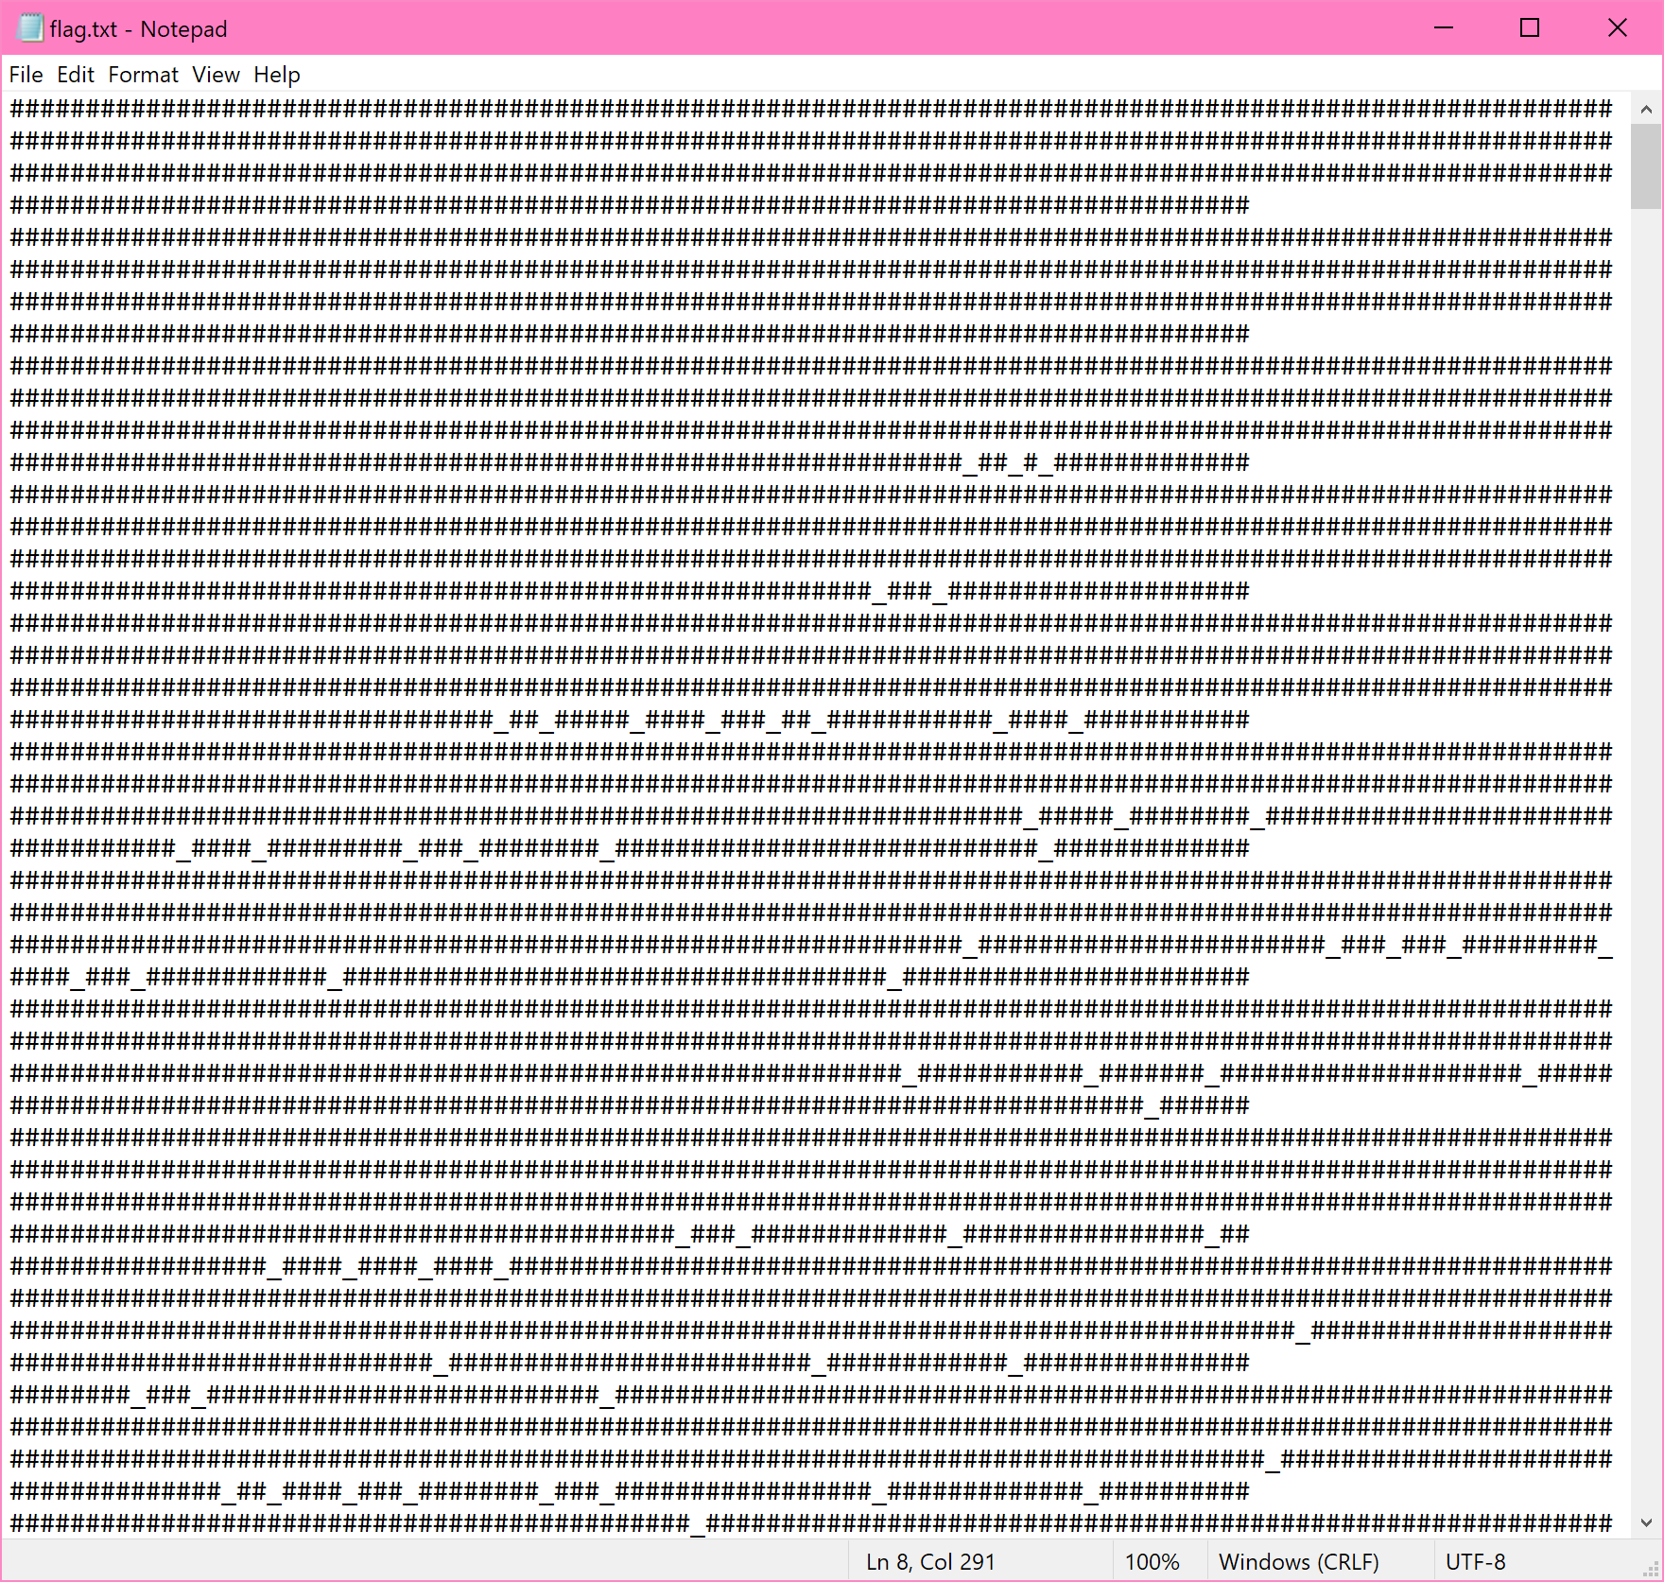This screenshot has height=1582, width=1664.
Task: Click the resize grip in bottom-right corner
Action: tap(1653, 1571)
